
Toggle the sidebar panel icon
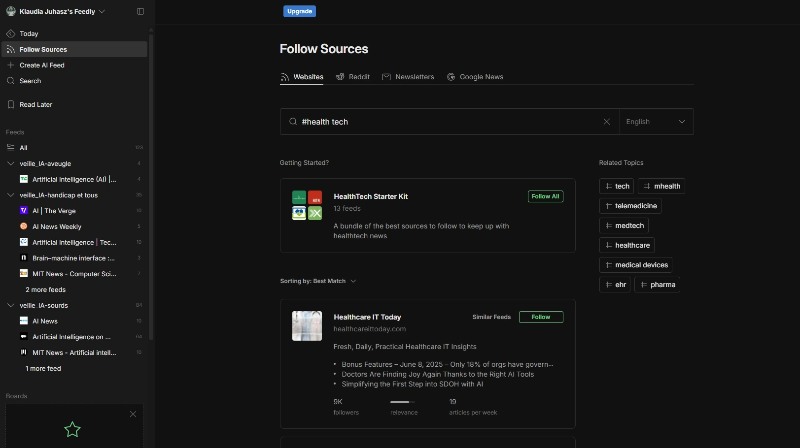click(x=140, y=11)
